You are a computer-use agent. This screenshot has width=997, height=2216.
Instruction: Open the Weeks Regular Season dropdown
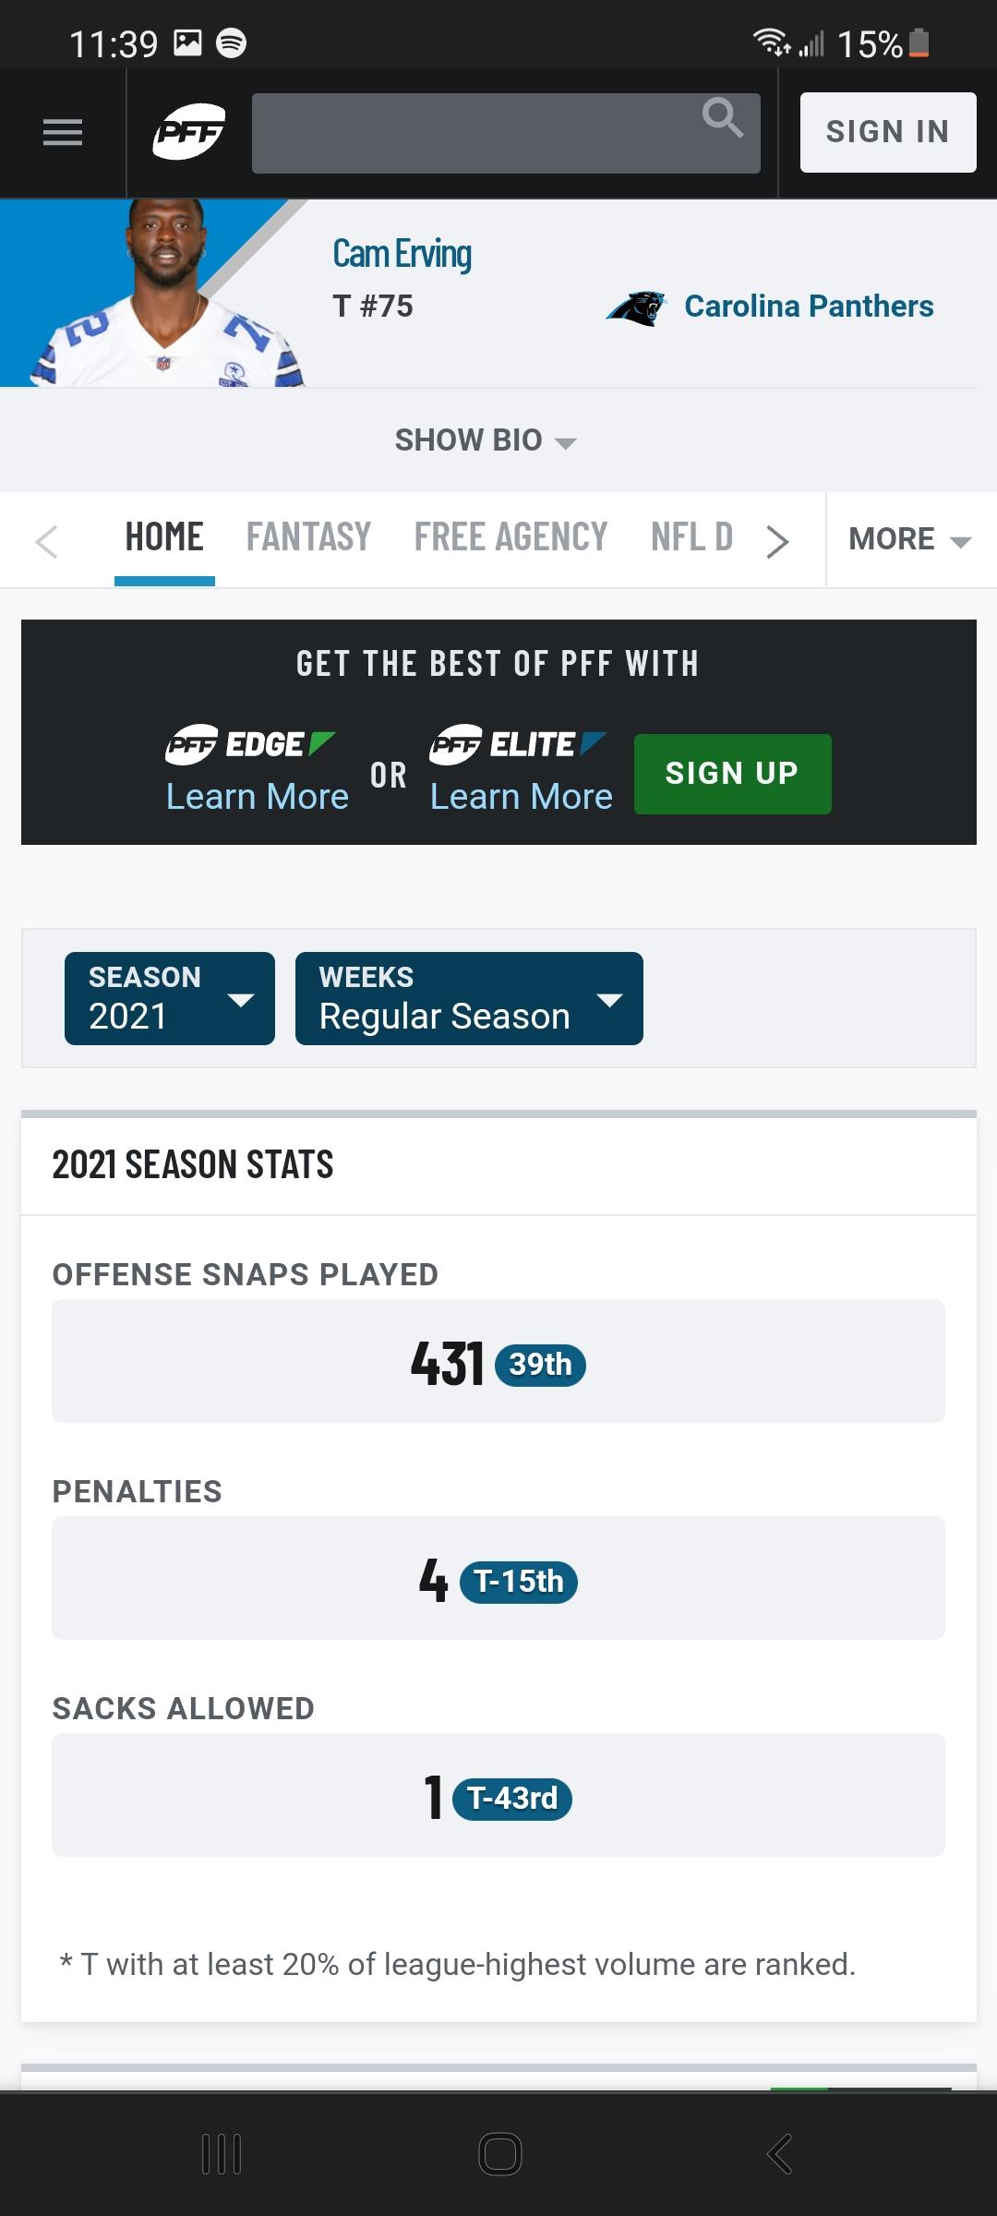pos(469,998)
